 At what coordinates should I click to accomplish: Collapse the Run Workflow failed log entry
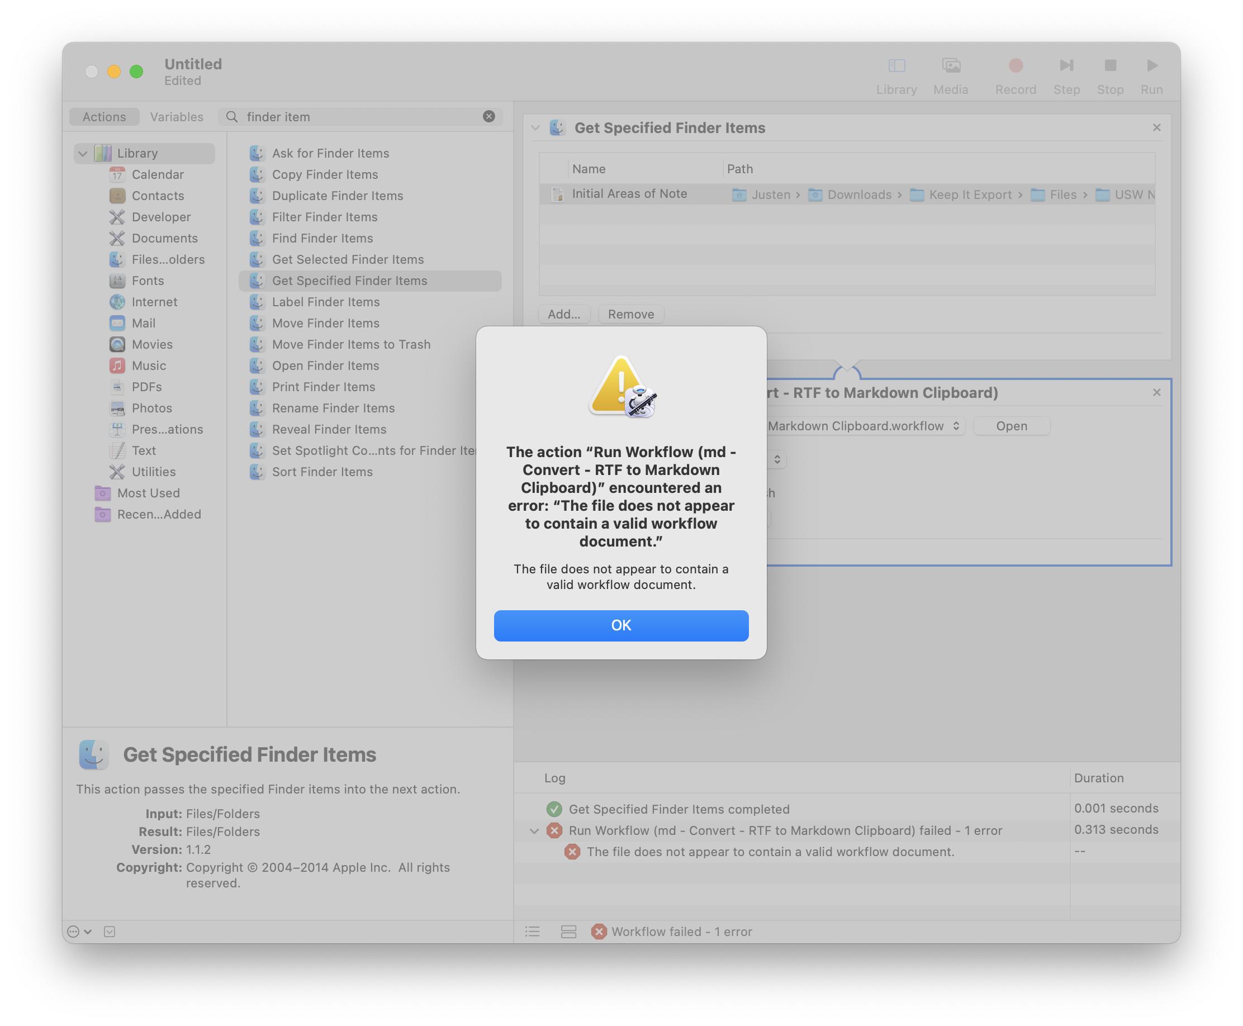pyautogui.click(x=534, y=831)
